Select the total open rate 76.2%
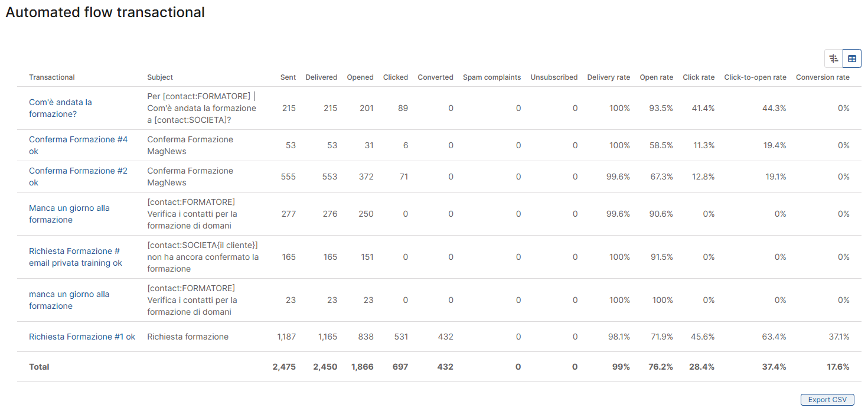 tap(661, 367)
